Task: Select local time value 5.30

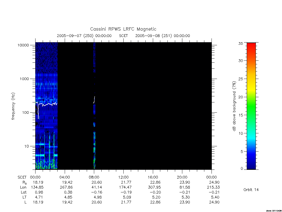Action: point(186,197)
